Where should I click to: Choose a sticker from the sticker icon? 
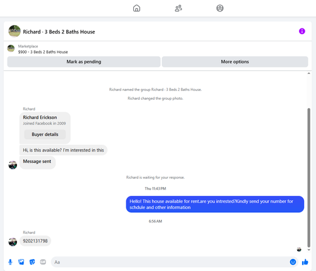32,262
